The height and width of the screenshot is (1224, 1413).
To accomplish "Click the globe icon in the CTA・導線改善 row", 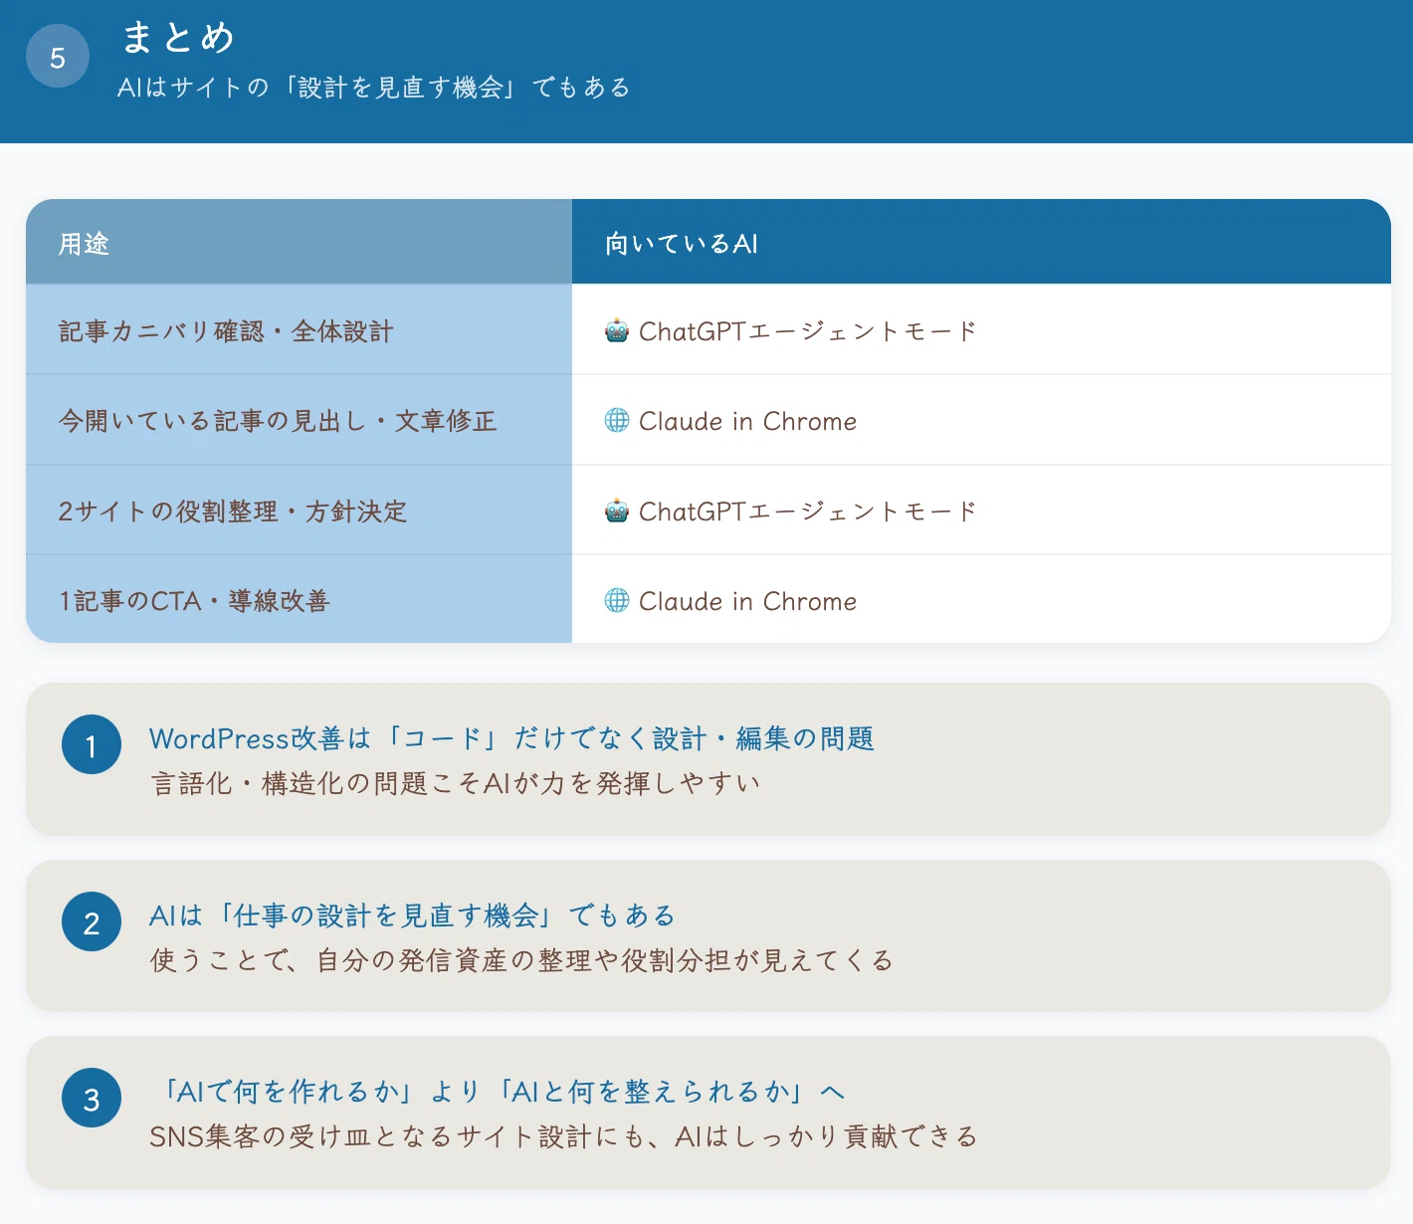I will click(x=617, y=600).
